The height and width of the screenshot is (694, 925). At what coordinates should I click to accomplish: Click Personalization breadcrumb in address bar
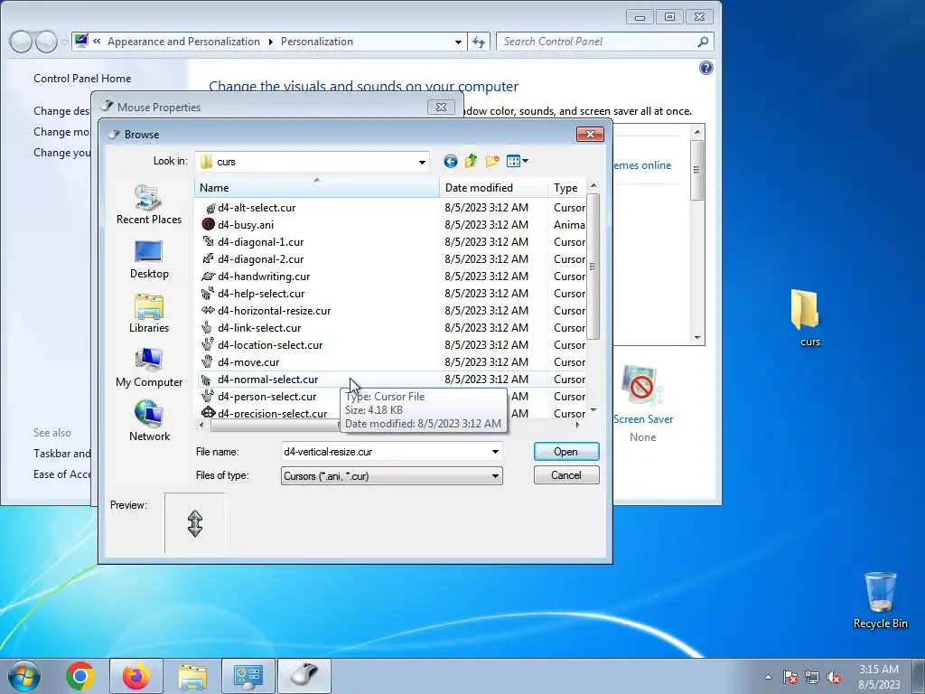(317, 42)
